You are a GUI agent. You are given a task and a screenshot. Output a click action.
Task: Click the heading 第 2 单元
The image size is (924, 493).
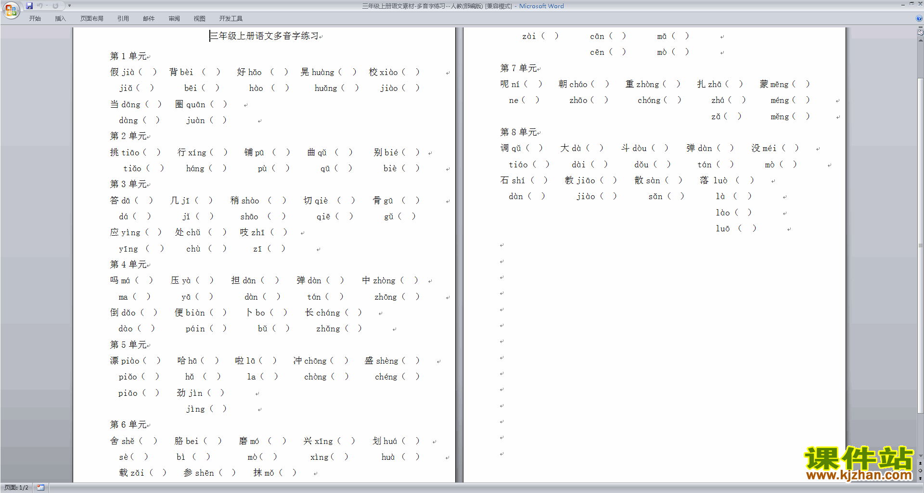pos(128,136)
